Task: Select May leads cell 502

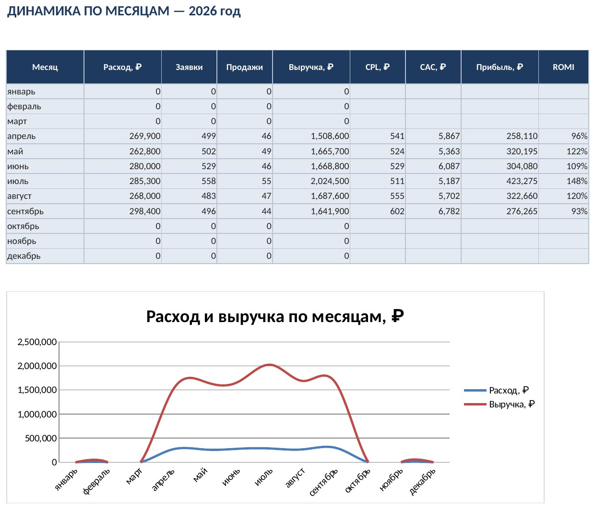Action: coord(189,151)
